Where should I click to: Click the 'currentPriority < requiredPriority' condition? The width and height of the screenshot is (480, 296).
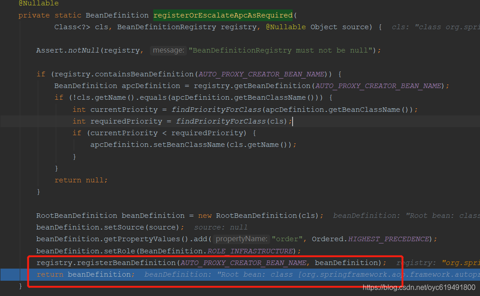click(x=167, y=133)
